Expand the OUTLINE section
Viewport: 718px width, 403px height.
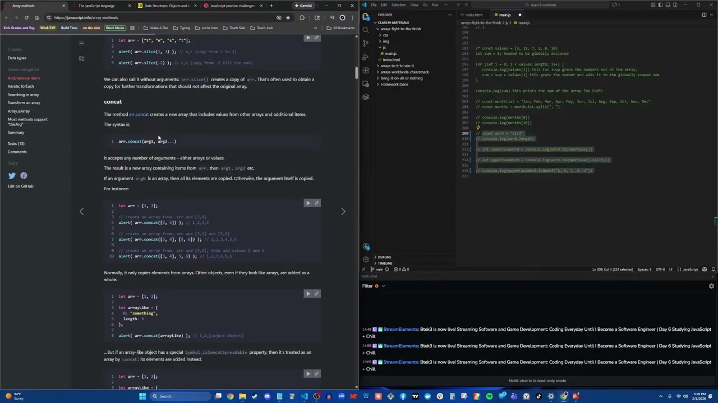click(x=384, y=257)
